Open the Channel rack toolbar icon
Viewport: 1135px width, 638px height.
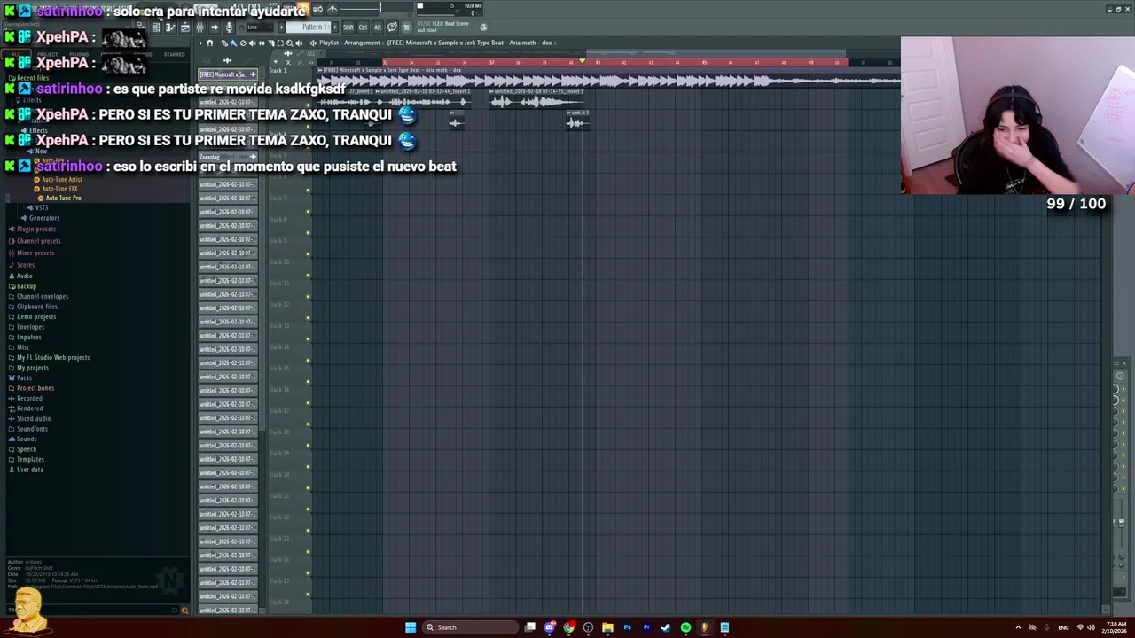click(184, 27)
